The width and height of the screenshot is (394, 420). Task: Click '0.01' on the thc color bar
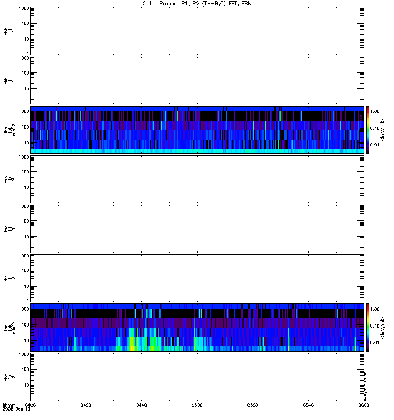tap(375, 343)
